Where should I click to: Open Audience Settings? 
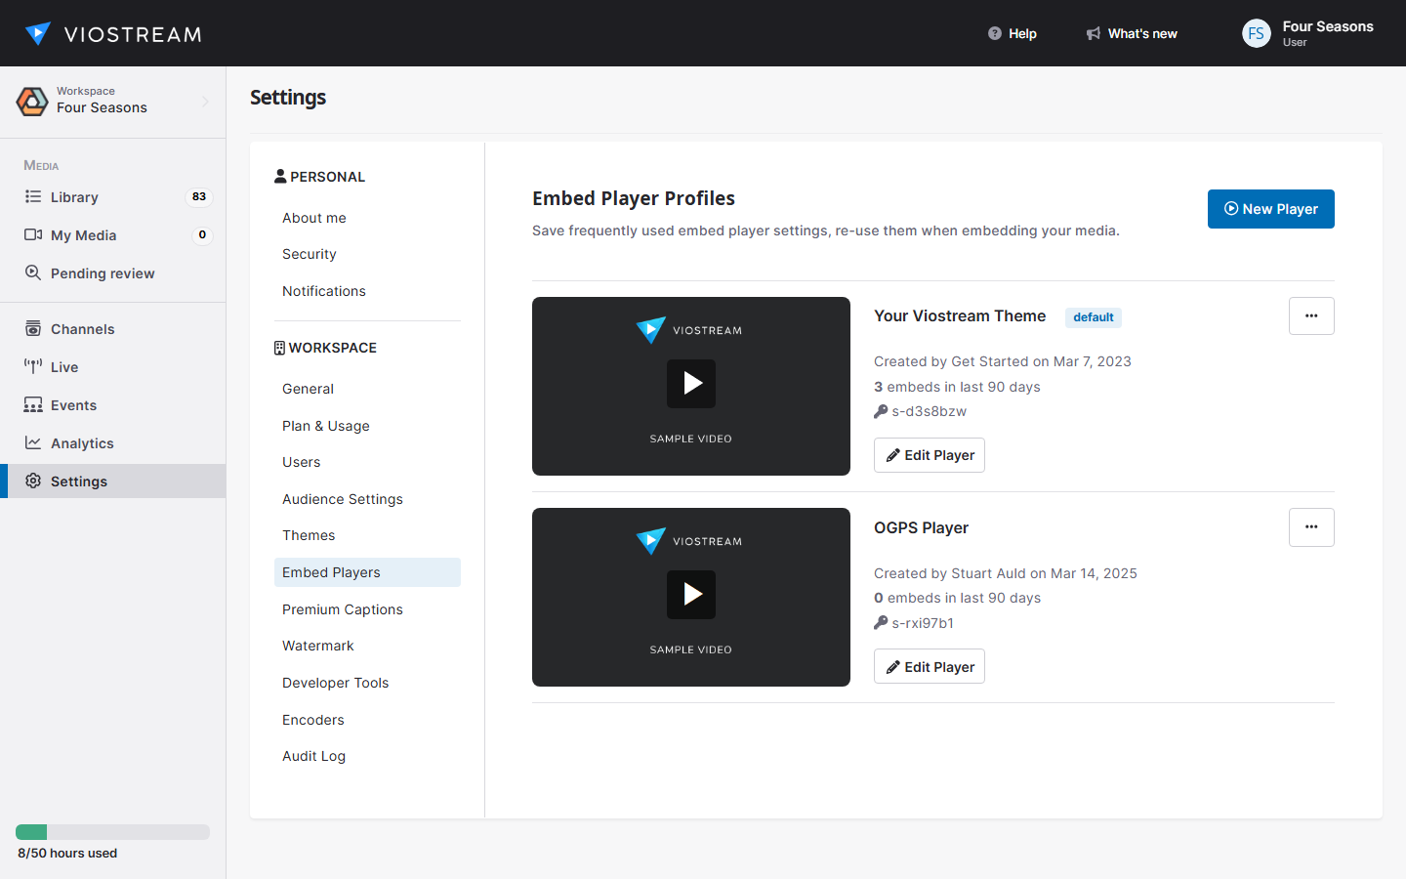[367, 499]
